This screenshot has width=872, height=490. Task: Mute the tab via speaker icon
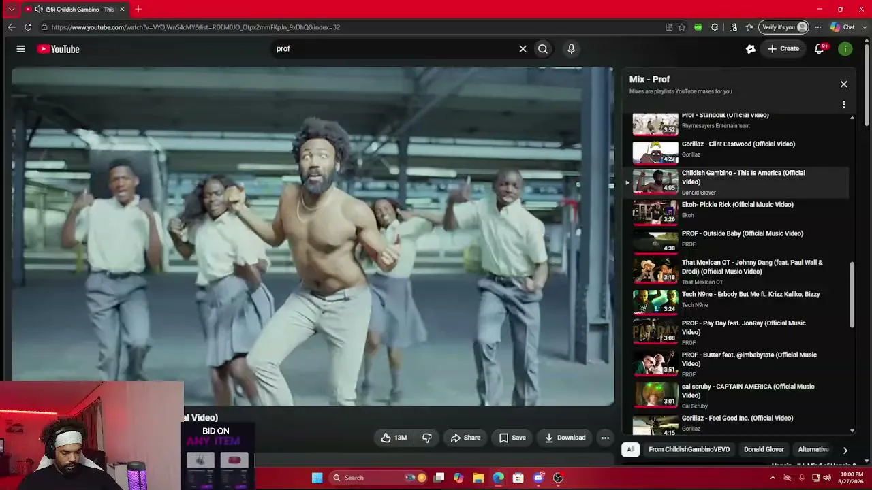39,9
